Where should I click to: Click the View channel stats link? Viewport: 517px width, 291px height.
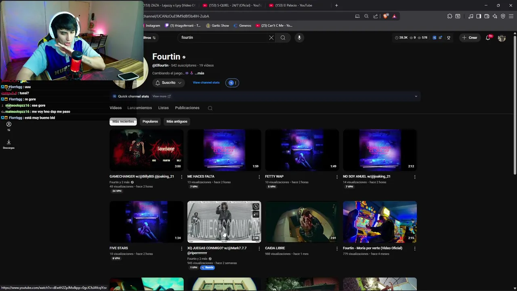(206, 82)
